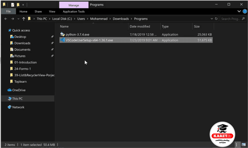Click pin icon beside Pictures
Viewport: 248px width, 148px height.
(x=52, y=56)
